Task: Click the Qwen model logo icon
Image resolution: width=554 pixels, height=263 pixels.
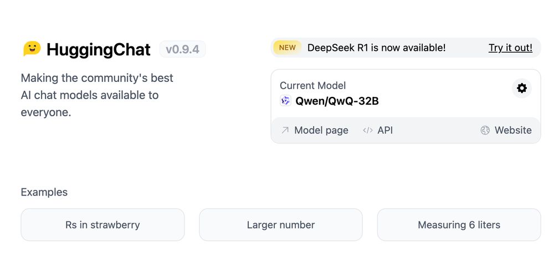Action: tap(285, 101)
